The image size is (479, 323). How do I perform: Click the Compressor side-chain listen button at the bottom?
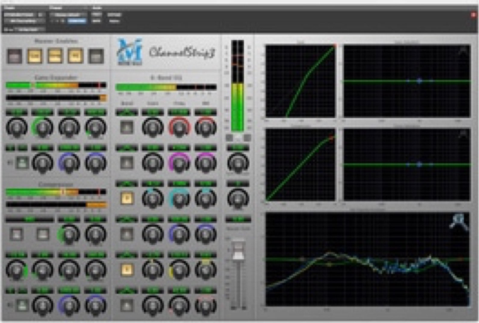click(22, 305)
